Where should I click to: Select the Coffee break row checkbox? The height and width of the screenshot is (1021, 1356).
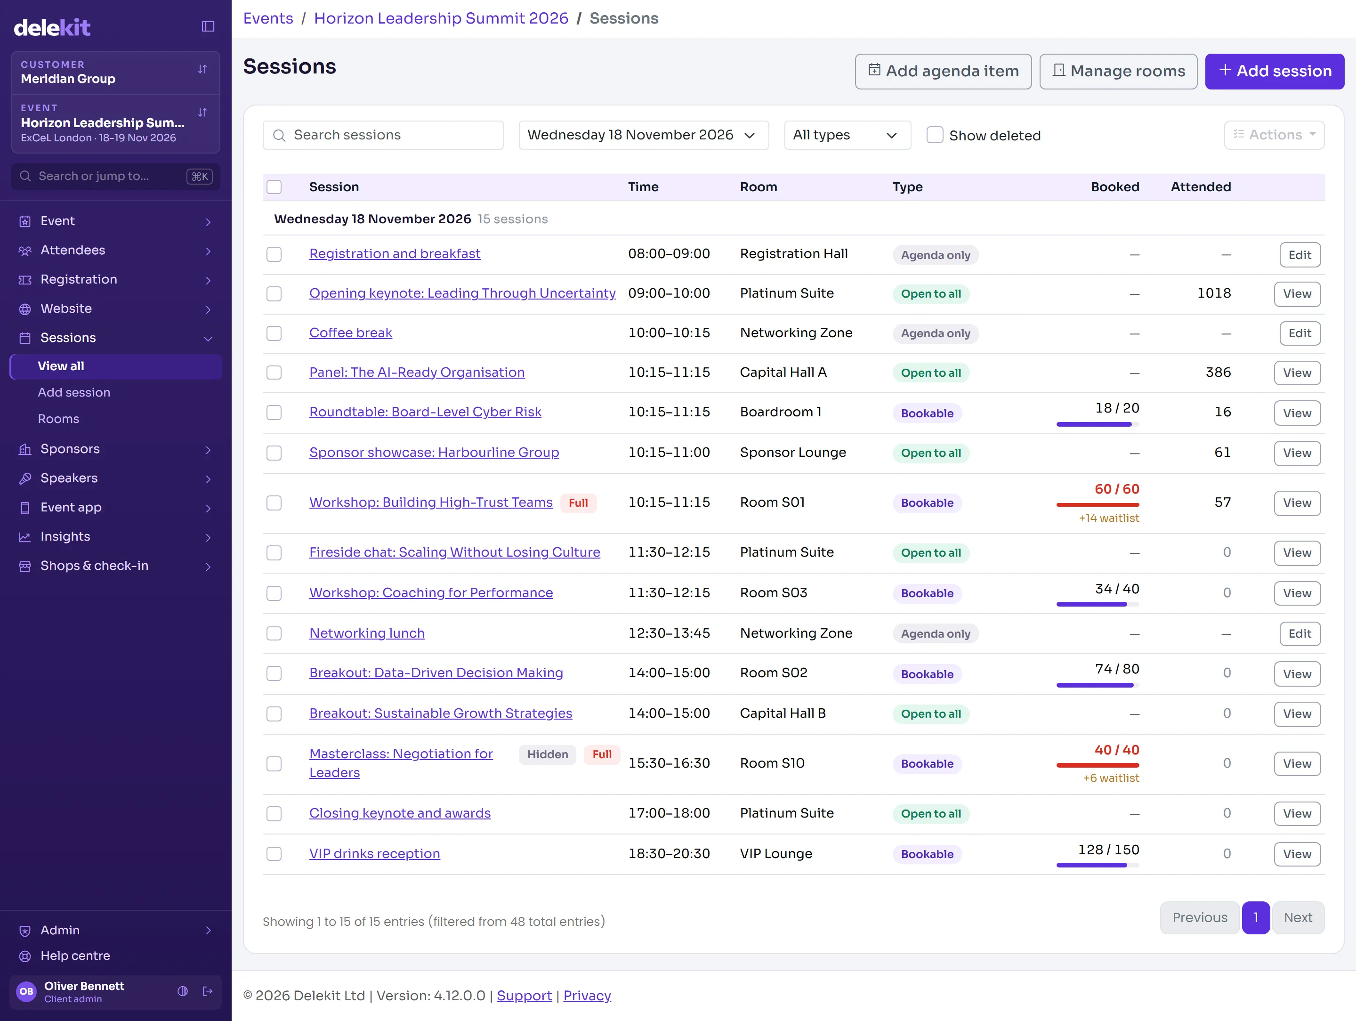274,333
